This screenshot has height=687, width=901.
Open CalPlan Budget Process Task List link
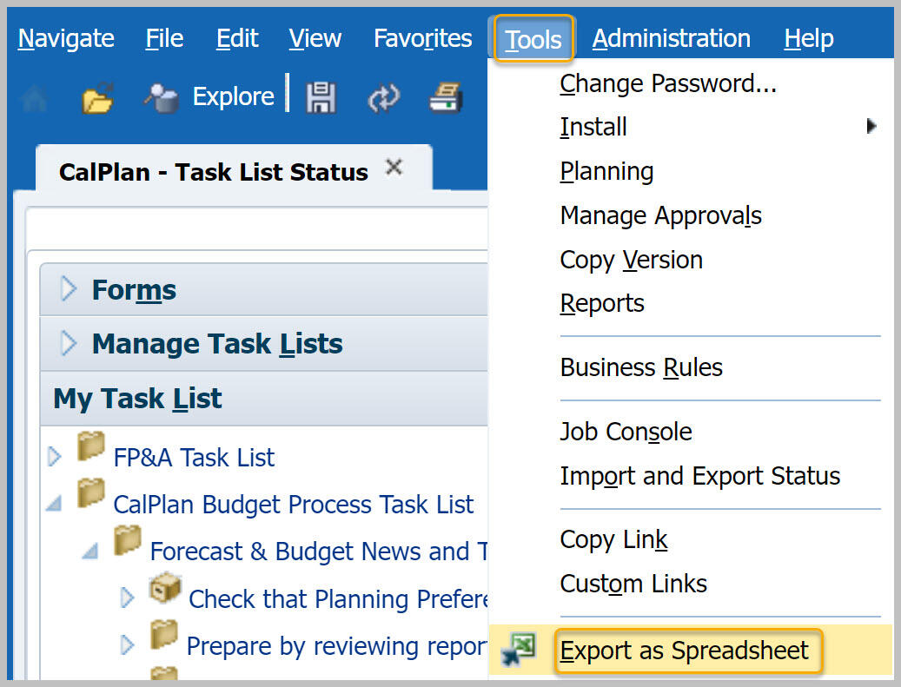click(x=294, y=505)
